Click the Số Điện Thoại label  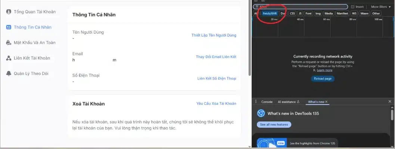86,75
